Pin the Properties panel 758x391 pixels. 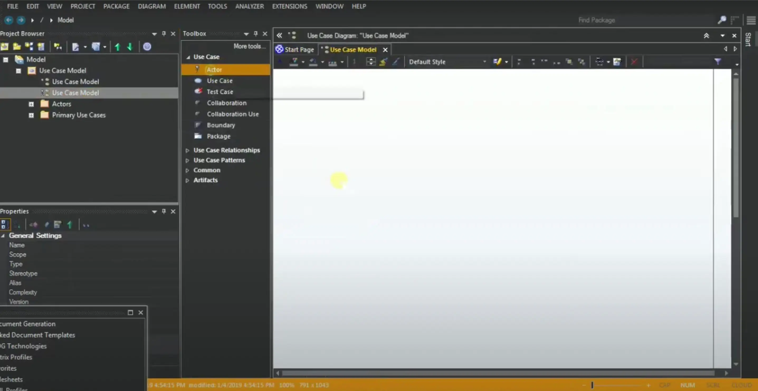pos(164,211)
